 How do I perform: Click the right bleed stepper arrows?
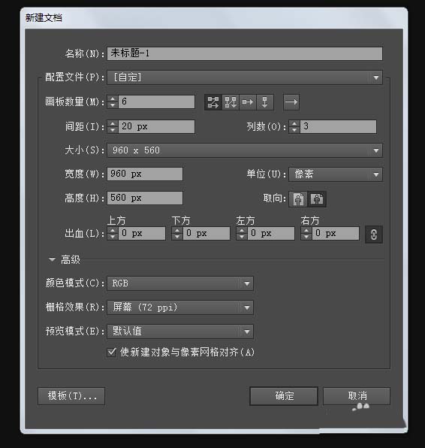[306, 234]
